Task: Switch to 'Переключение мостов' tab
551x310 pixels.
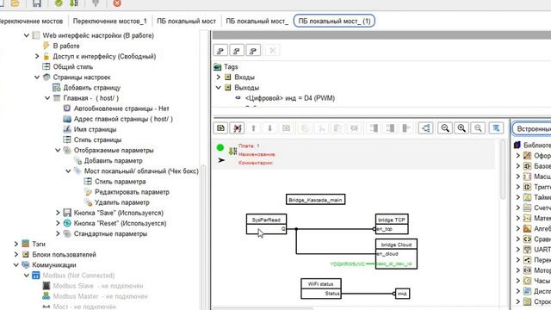Action: point(31,21)
